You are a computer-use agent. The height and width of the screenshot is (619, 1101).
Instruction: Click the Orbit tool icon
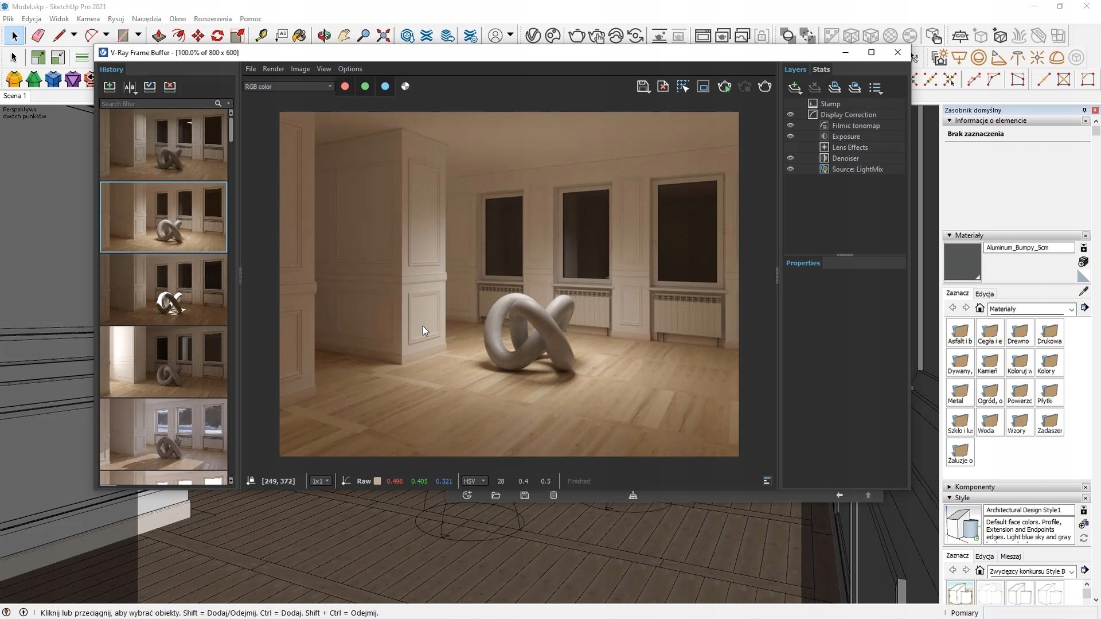coord(324,36)
